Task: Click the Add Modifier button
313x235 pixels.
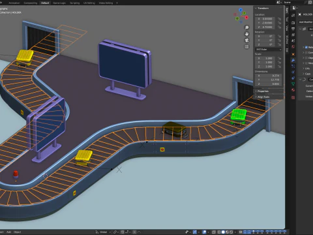Action: (306, 22)
